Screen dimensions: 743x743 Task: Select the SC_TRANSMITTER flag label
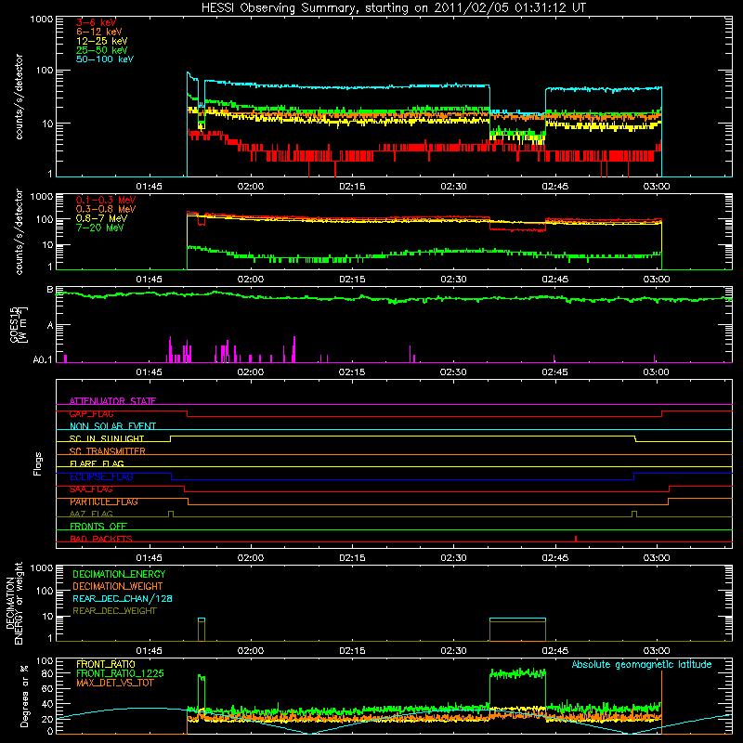click(107, 450)
